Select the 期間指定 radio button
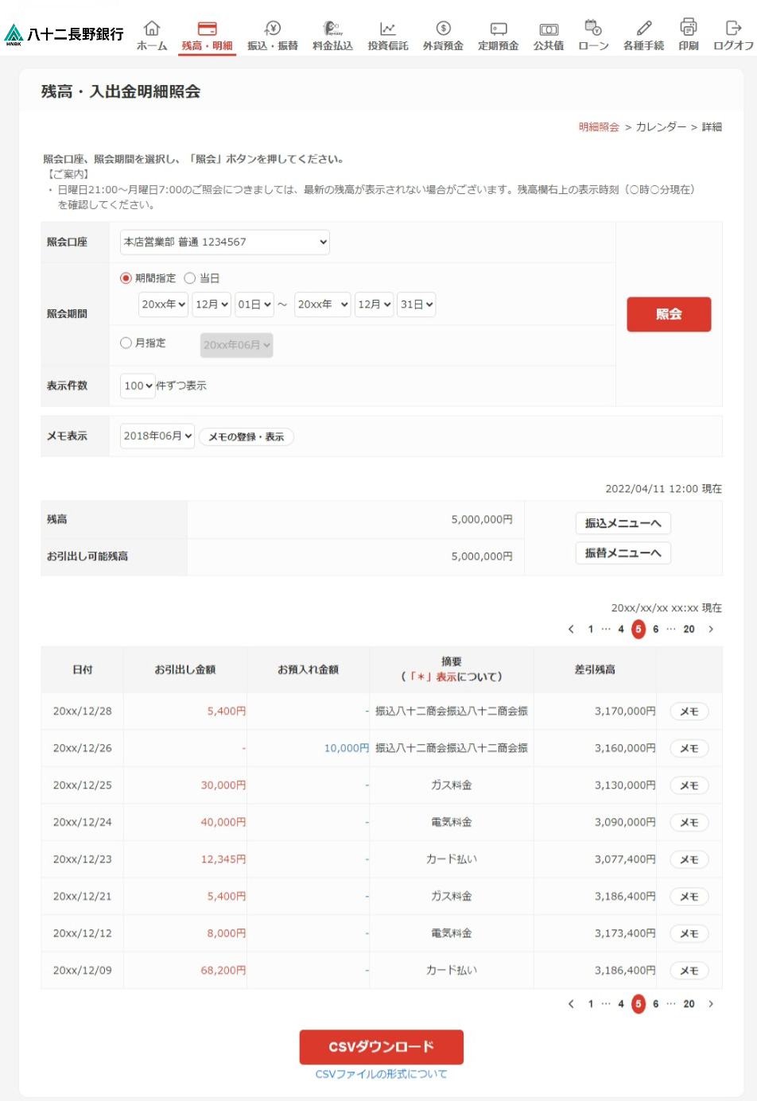Image resolution: width=757 pixels, height=1101 pixels. click(x=126, y=278)
